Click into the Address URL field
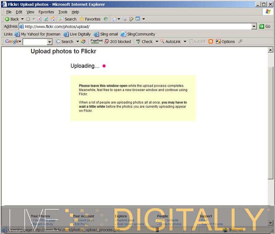Image resolution: width=275 pixels, height=234 pixels. pyautogui.click(x=137, y=26)
